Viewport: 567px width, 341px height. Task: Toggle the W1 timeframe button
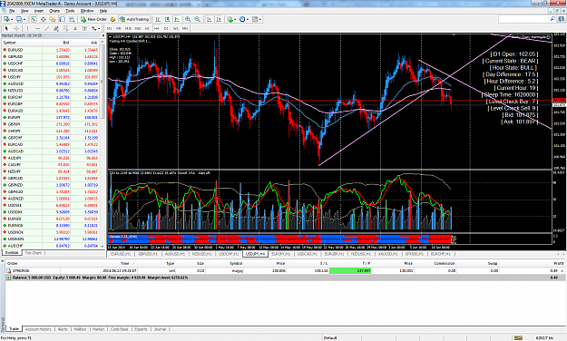176,28
